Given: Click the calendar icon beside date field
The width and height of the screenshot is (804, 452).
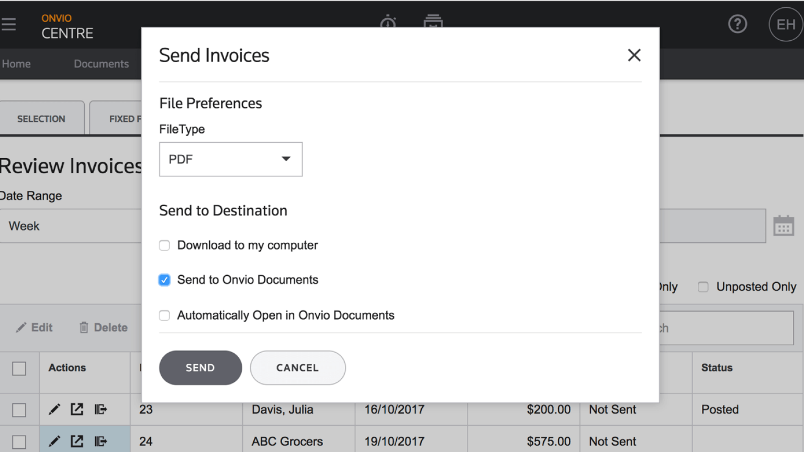Looking at the screenshot, I should pos(784,225).
